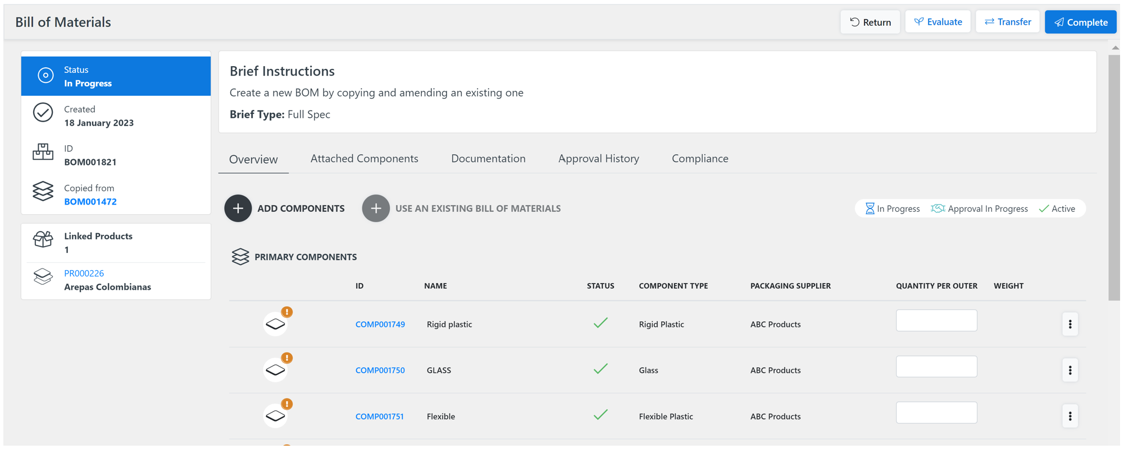Click the Use an Existing BOM plus icon
Viewport: 1124px width, 449px height.
point(376,209)
